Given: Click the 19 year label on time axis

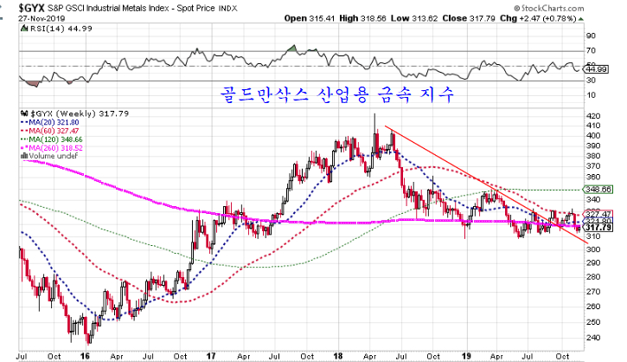Looking at the screenshot, I should tap(466, 356).
